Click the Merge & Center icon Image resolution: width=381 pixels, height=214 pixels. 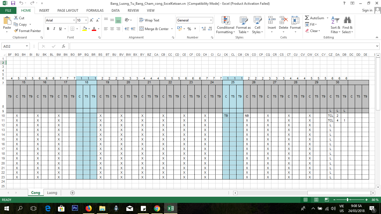tap(141, 29)
